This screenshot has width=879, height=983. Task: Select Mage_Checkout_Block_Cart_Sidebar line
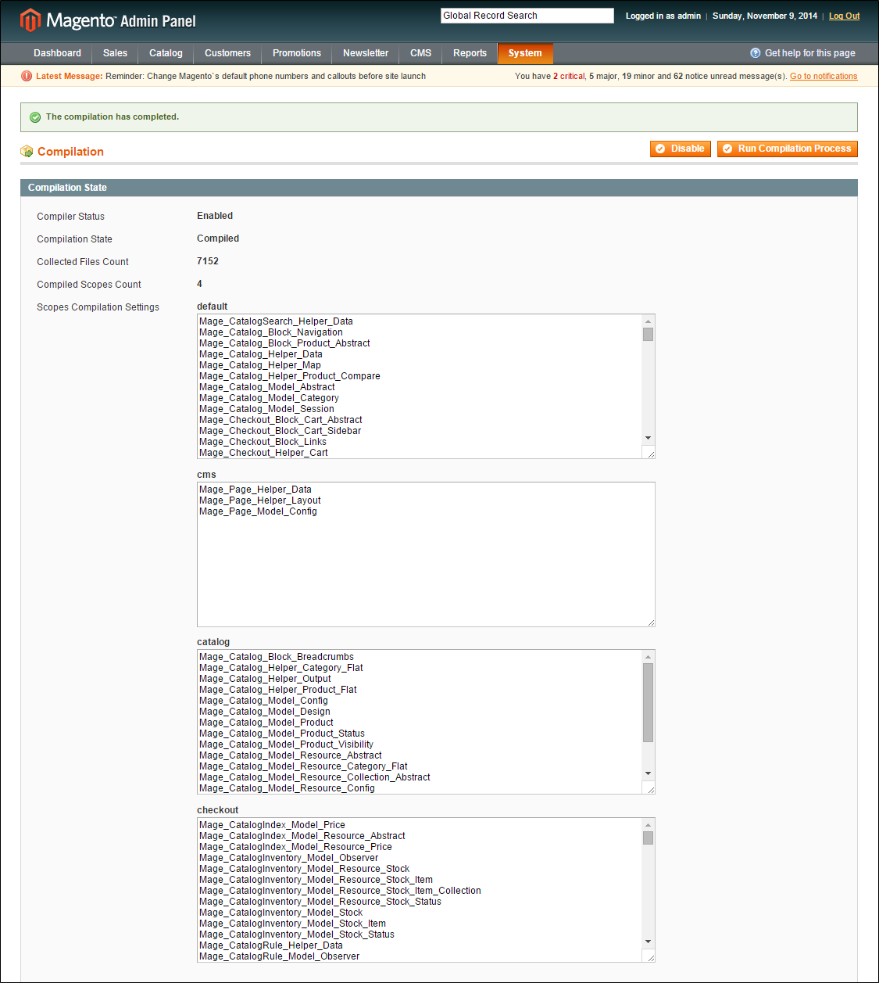tap(280, 431)
